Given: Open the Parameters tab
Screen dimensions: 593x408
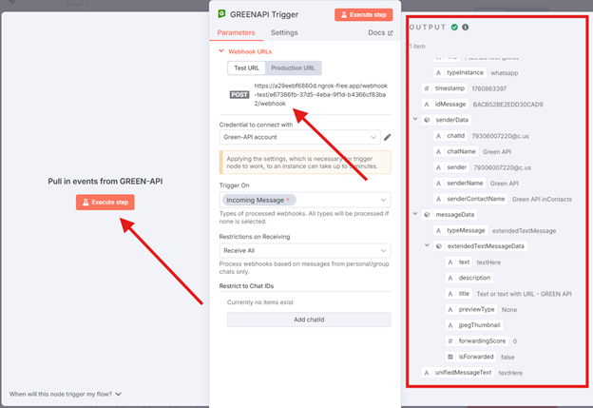Looking at the screenshot, I should [x=236, y=33].
